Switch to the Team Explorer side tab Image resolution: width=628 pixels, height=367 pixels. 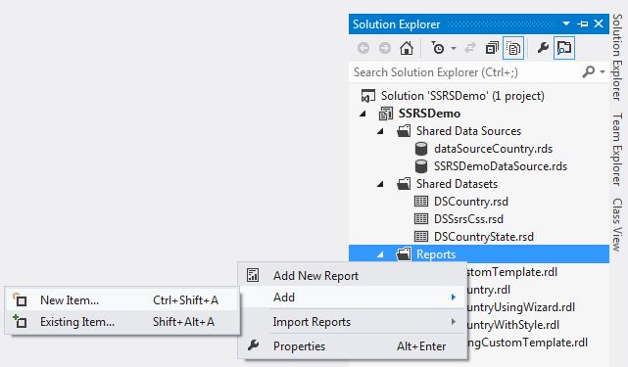pos(617,150)
